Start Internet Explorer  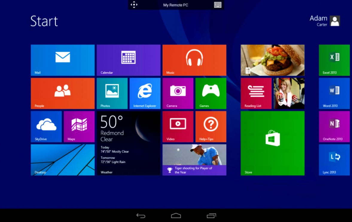tap(145, 93)
